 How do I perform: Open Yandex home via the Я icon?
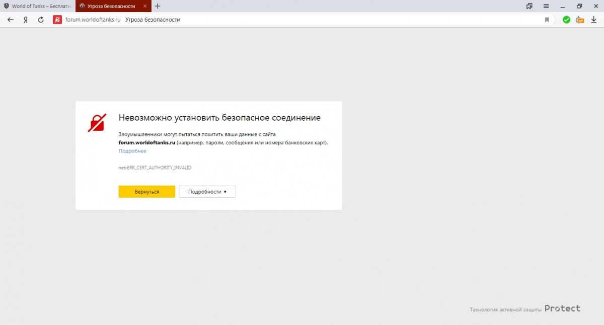25,20
